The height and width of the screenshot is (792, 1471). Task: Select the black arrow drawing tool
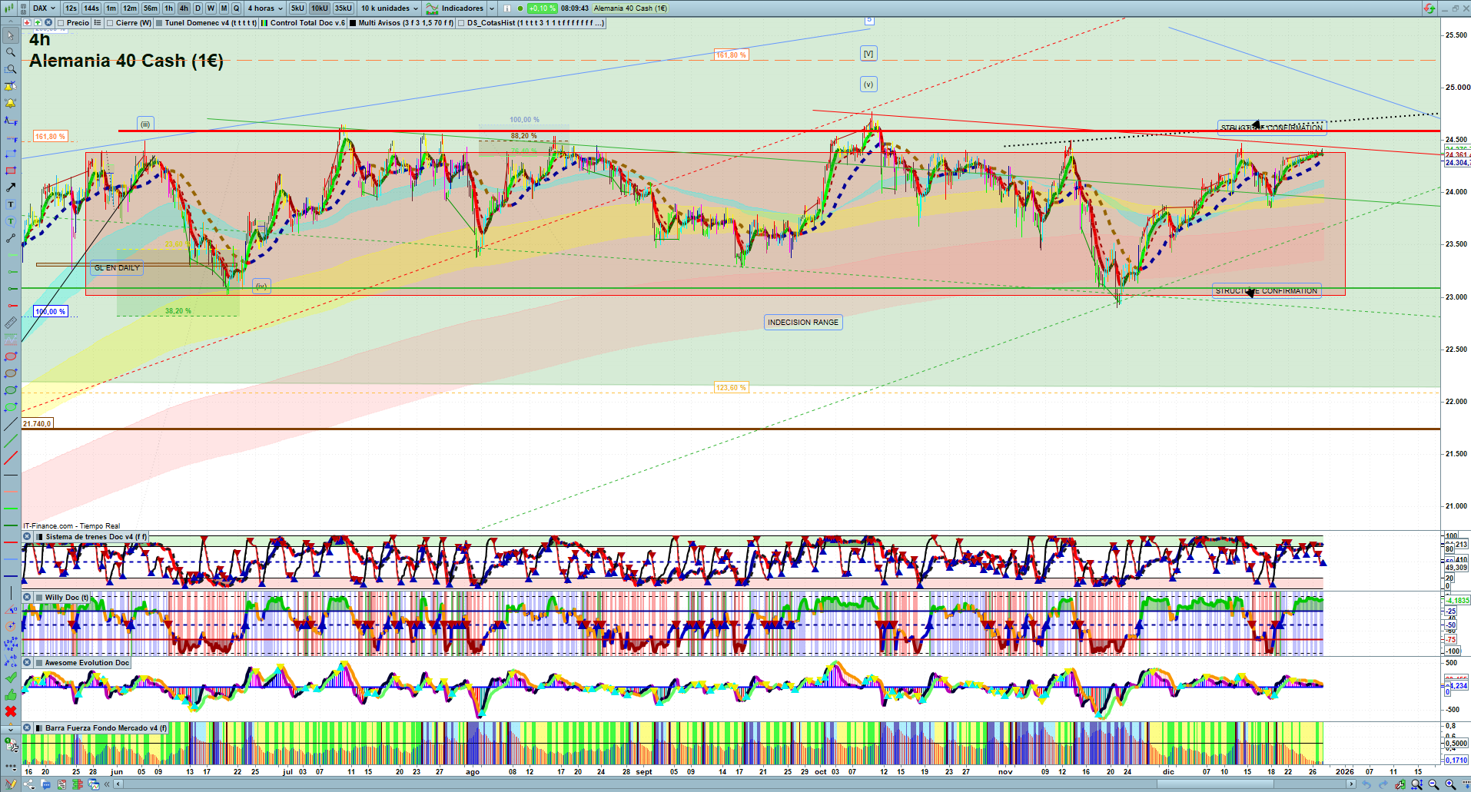coord(11,187)
